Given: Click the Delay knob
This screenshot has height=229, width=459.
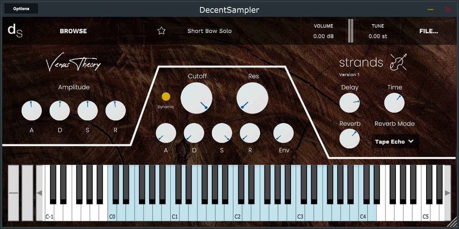Looking at the screenshot, I should (350, 102).
